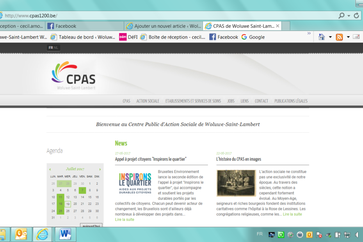Open the DéFI bookmark in favorites bar
This screenshot has width=363, height=242.
(x=128, y=37)
